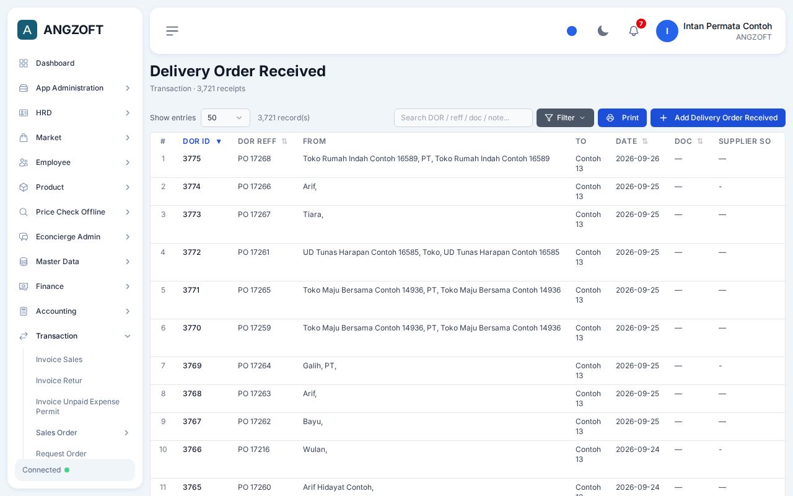Click the Print button
Image resolution: width=793 pixels, height=496 pixels.
622,118
